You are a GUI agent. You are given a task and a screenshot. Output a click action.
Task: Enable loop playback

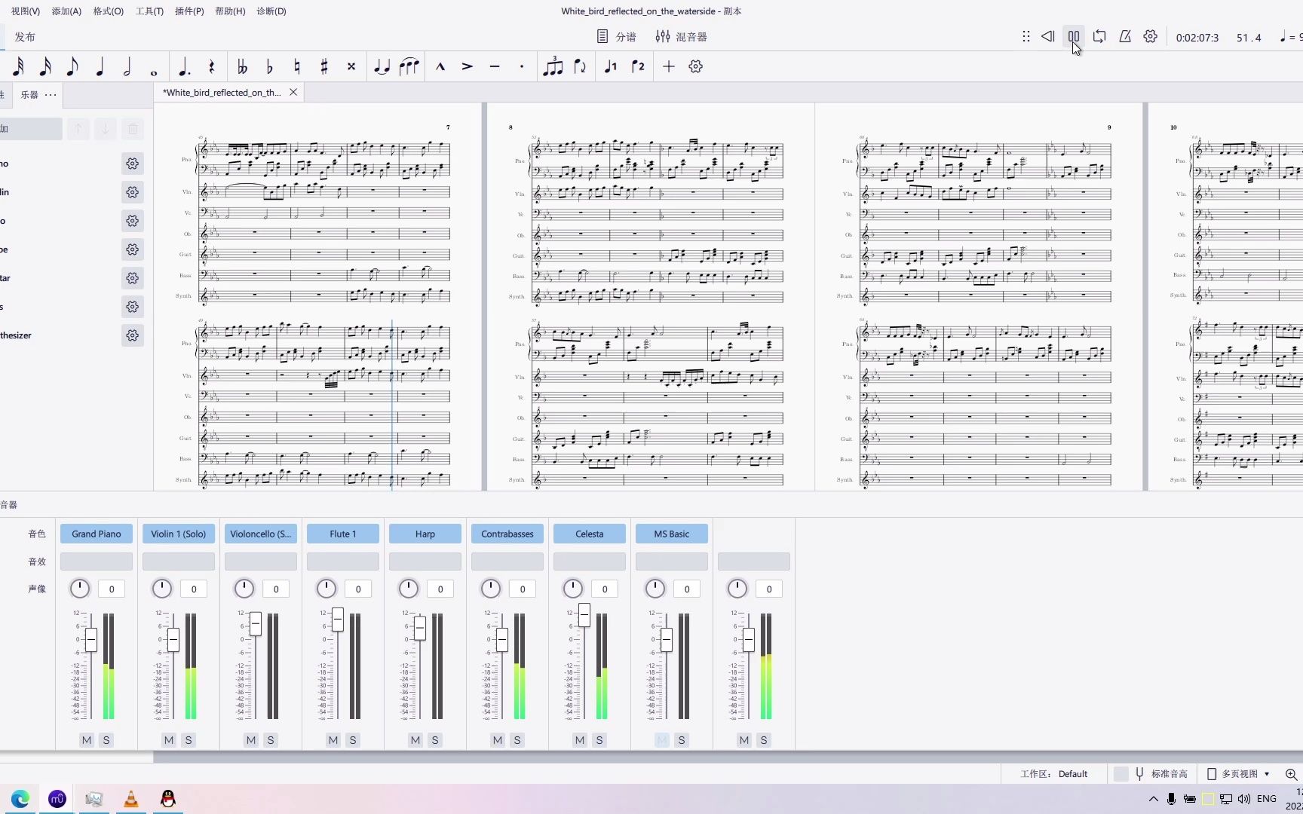coord(1099,36)
